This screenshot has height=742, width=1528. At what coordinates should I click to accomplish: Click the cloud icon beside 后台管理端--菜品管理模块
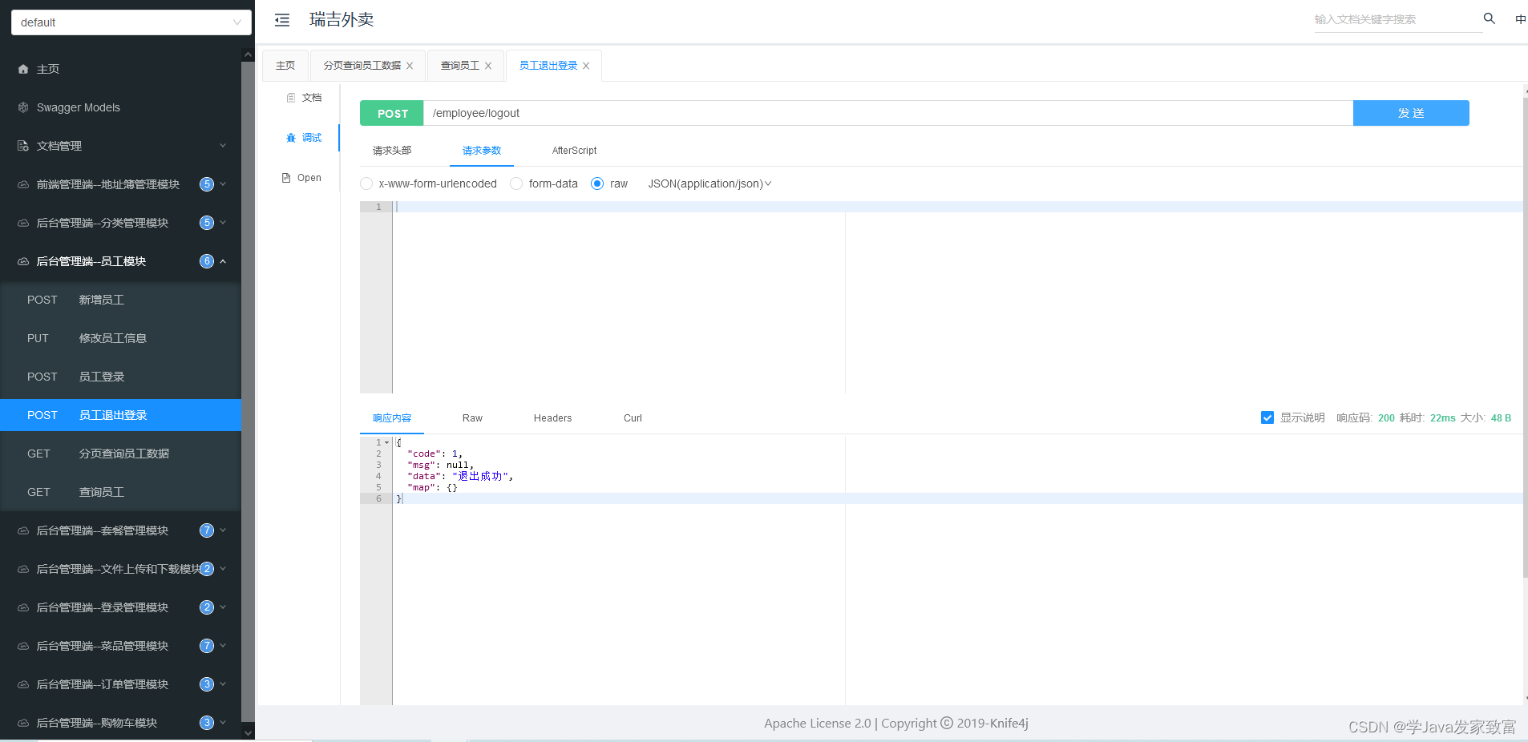(23, 646)
